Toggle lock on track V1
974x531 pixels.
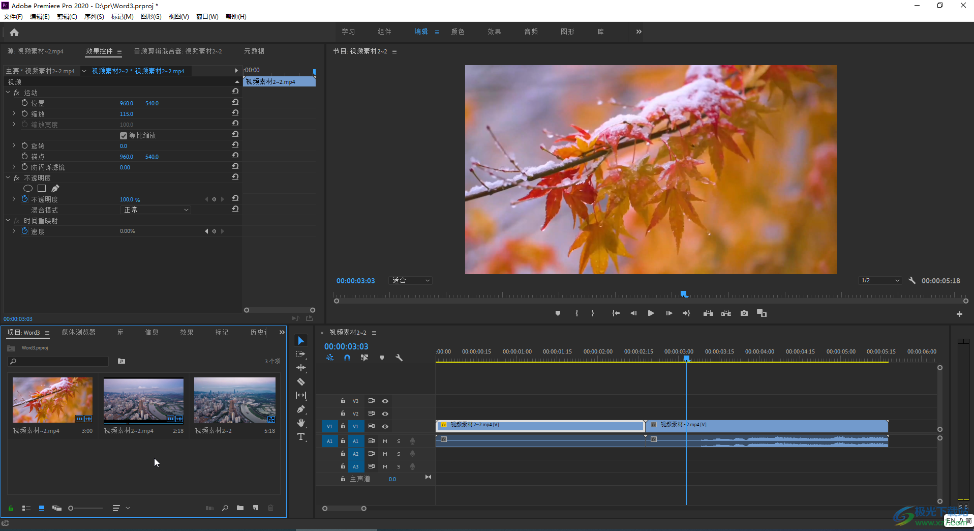click(343, 426)
